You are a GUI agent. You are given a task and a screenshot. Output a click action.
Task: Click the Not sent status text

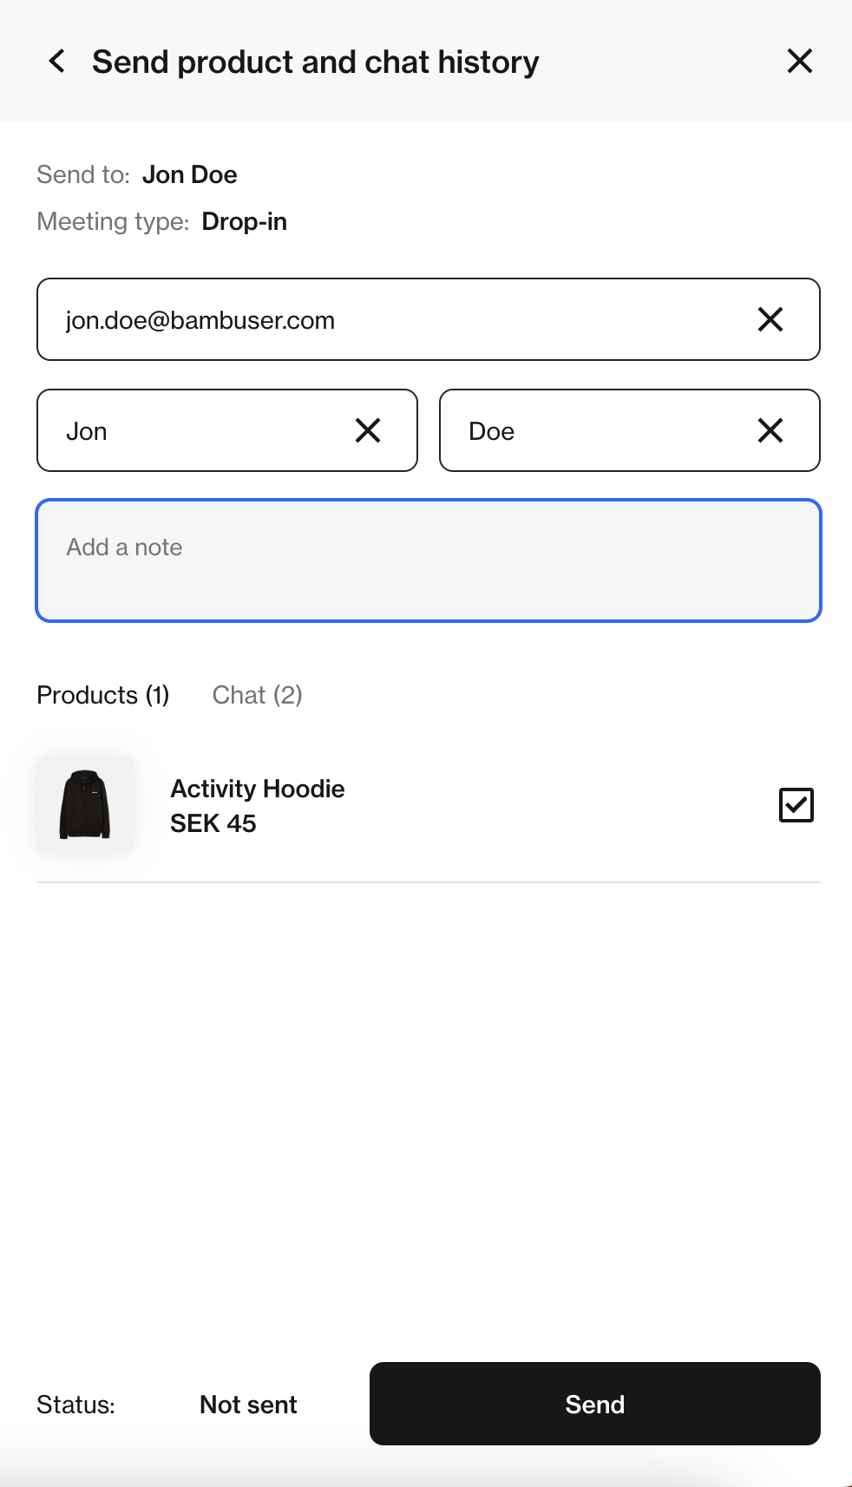click(248, 1405)
